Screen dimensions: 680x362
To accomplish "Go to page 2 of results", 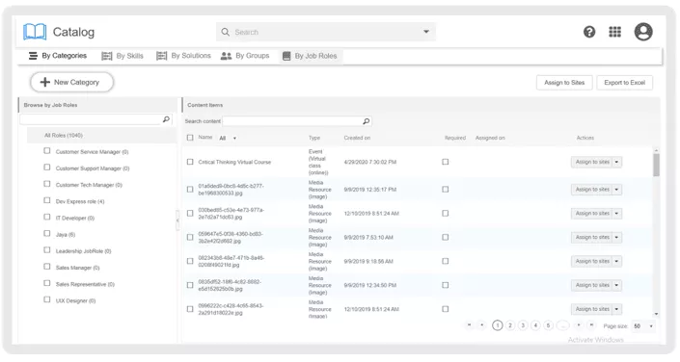I will (x=510, y=325).
